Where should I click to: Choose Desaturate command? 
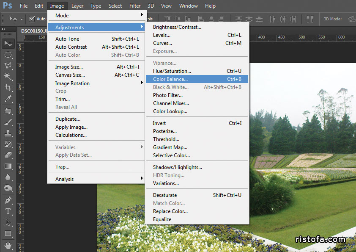pyautogui.click(x=197, y=195)
